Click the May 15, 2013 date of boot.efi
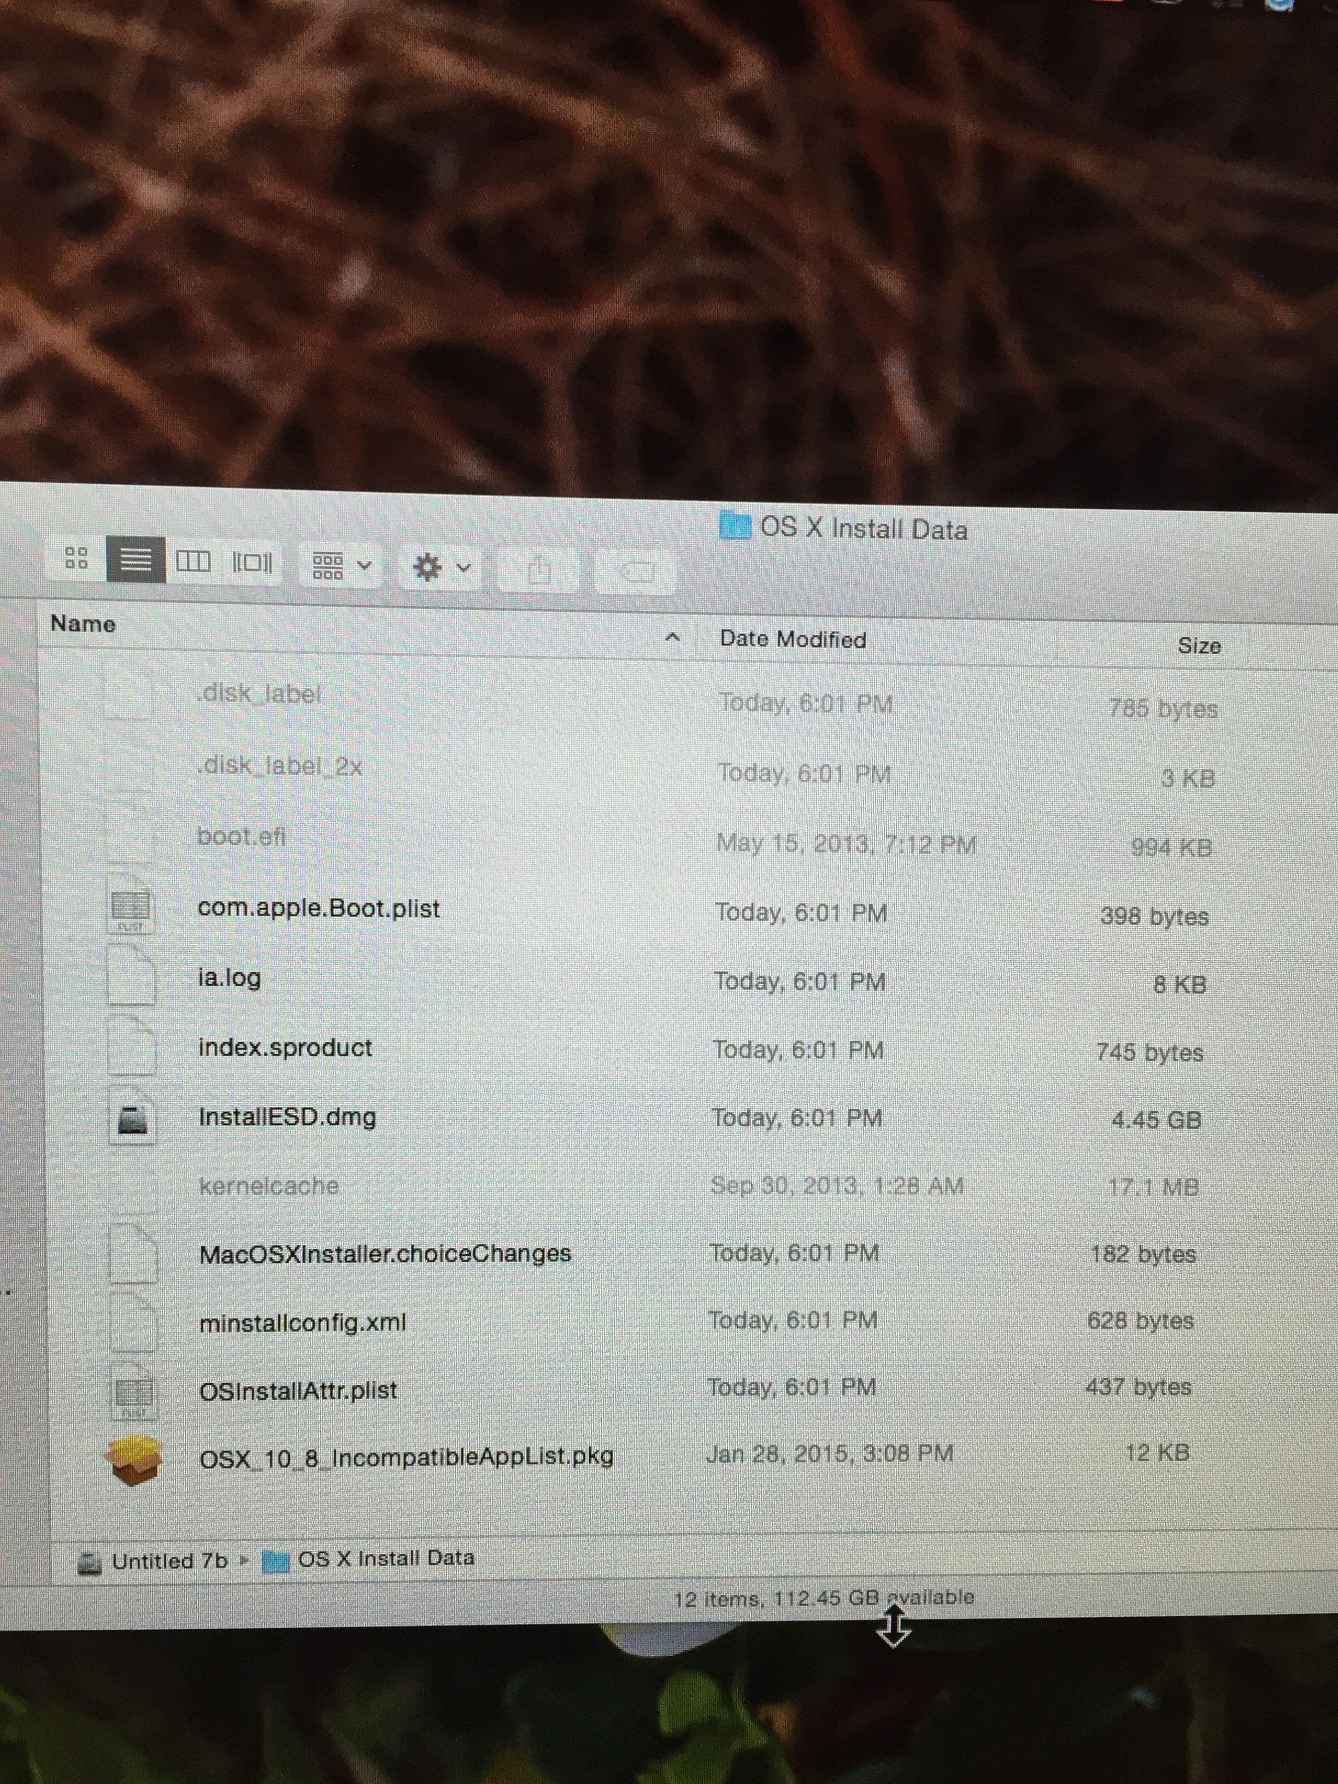Screen dimensions: 1338x1784 (846, 844)
